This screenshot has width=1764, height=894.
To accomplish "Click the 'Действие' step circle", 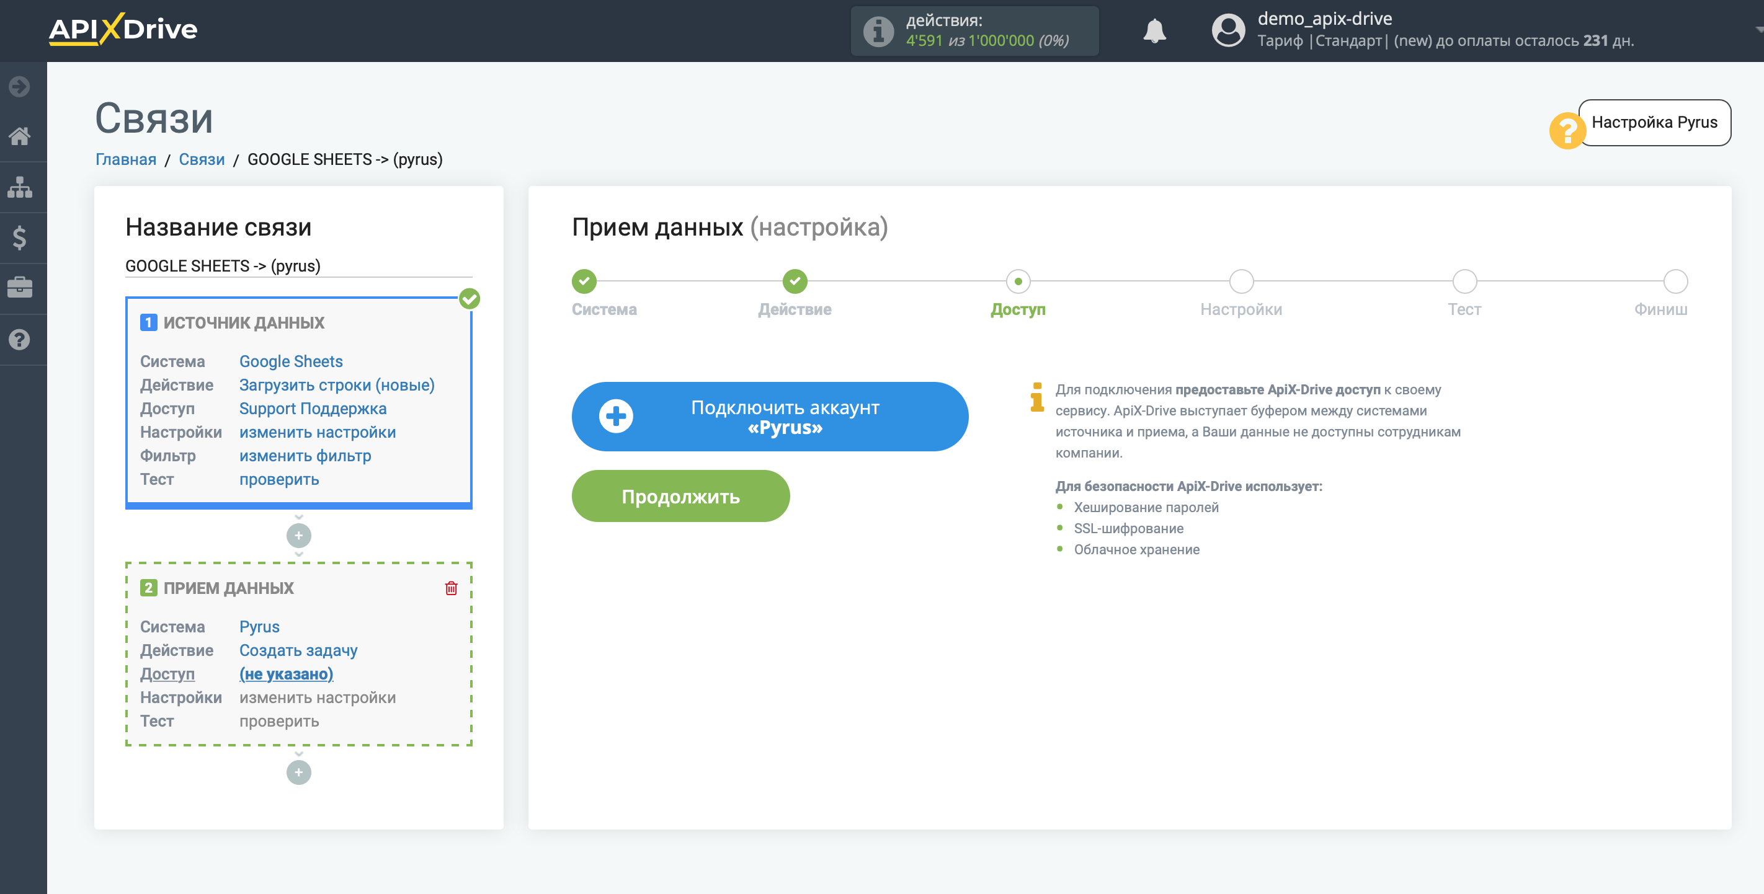I will pyautogui.click(x=795, y=281).
